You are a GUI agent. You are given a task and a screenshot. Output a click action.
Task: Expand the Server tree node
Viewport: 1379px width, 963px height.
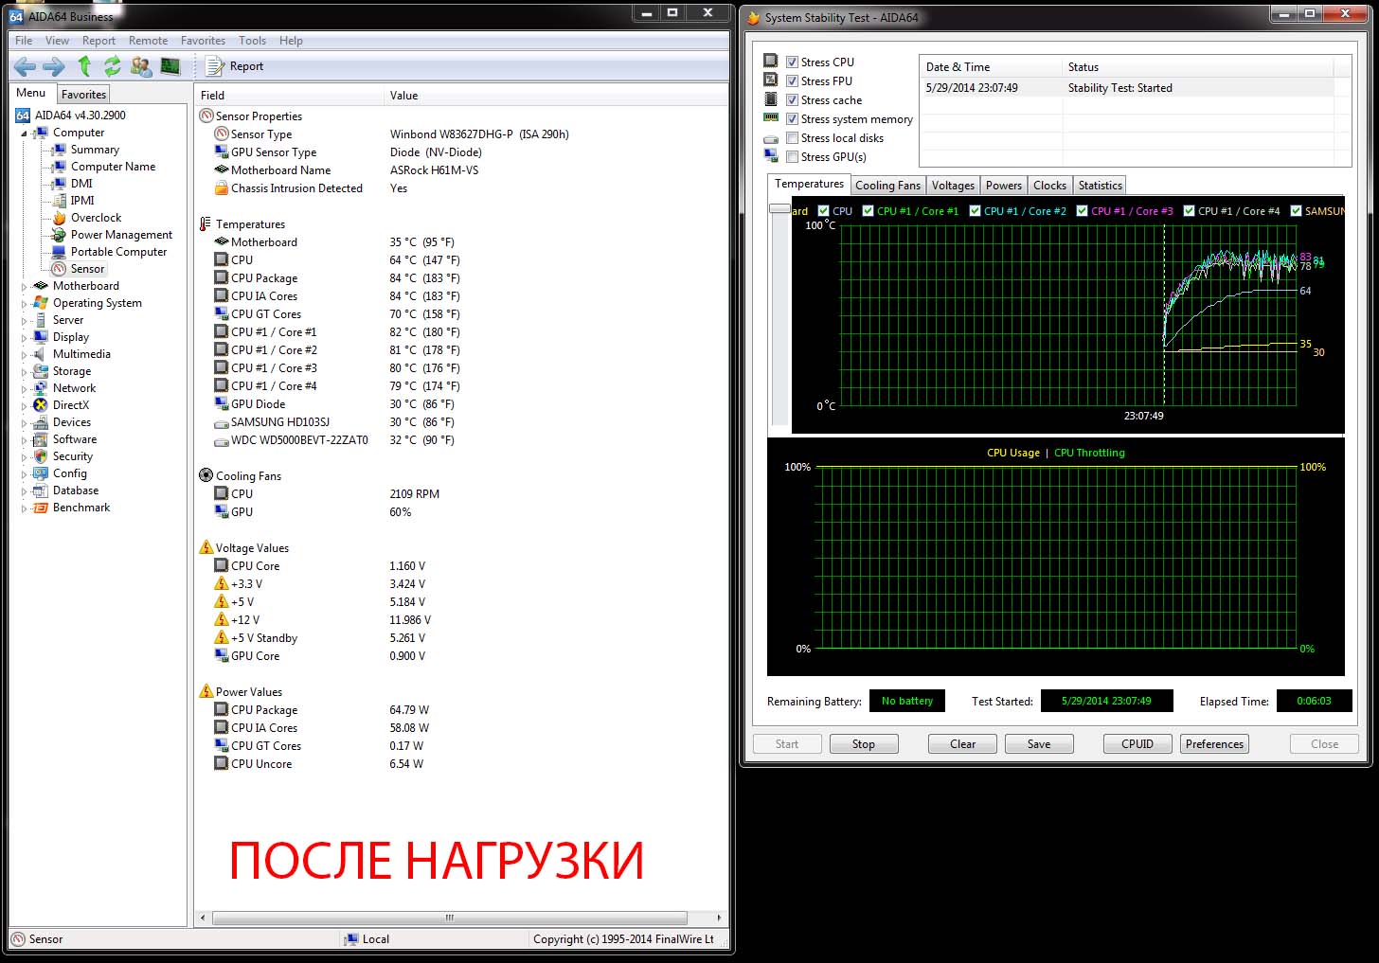coord(24,320)
